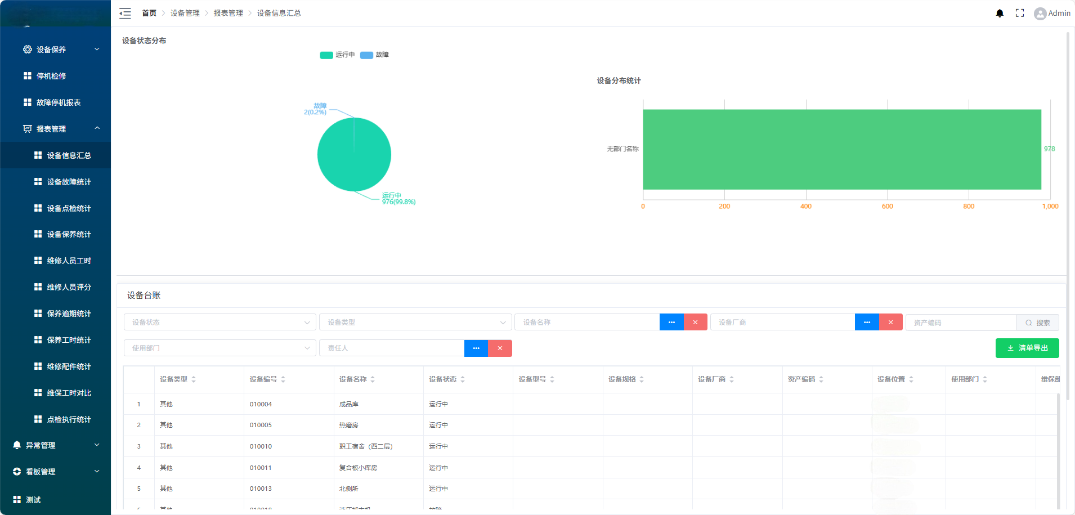Open 设备厂商 picker with blue ellipsis button

[x=867, y=323]
